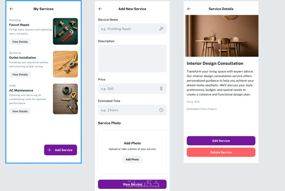Open View Details for AC Maintenance
This screenshot has width=285, height=191.
20,111
